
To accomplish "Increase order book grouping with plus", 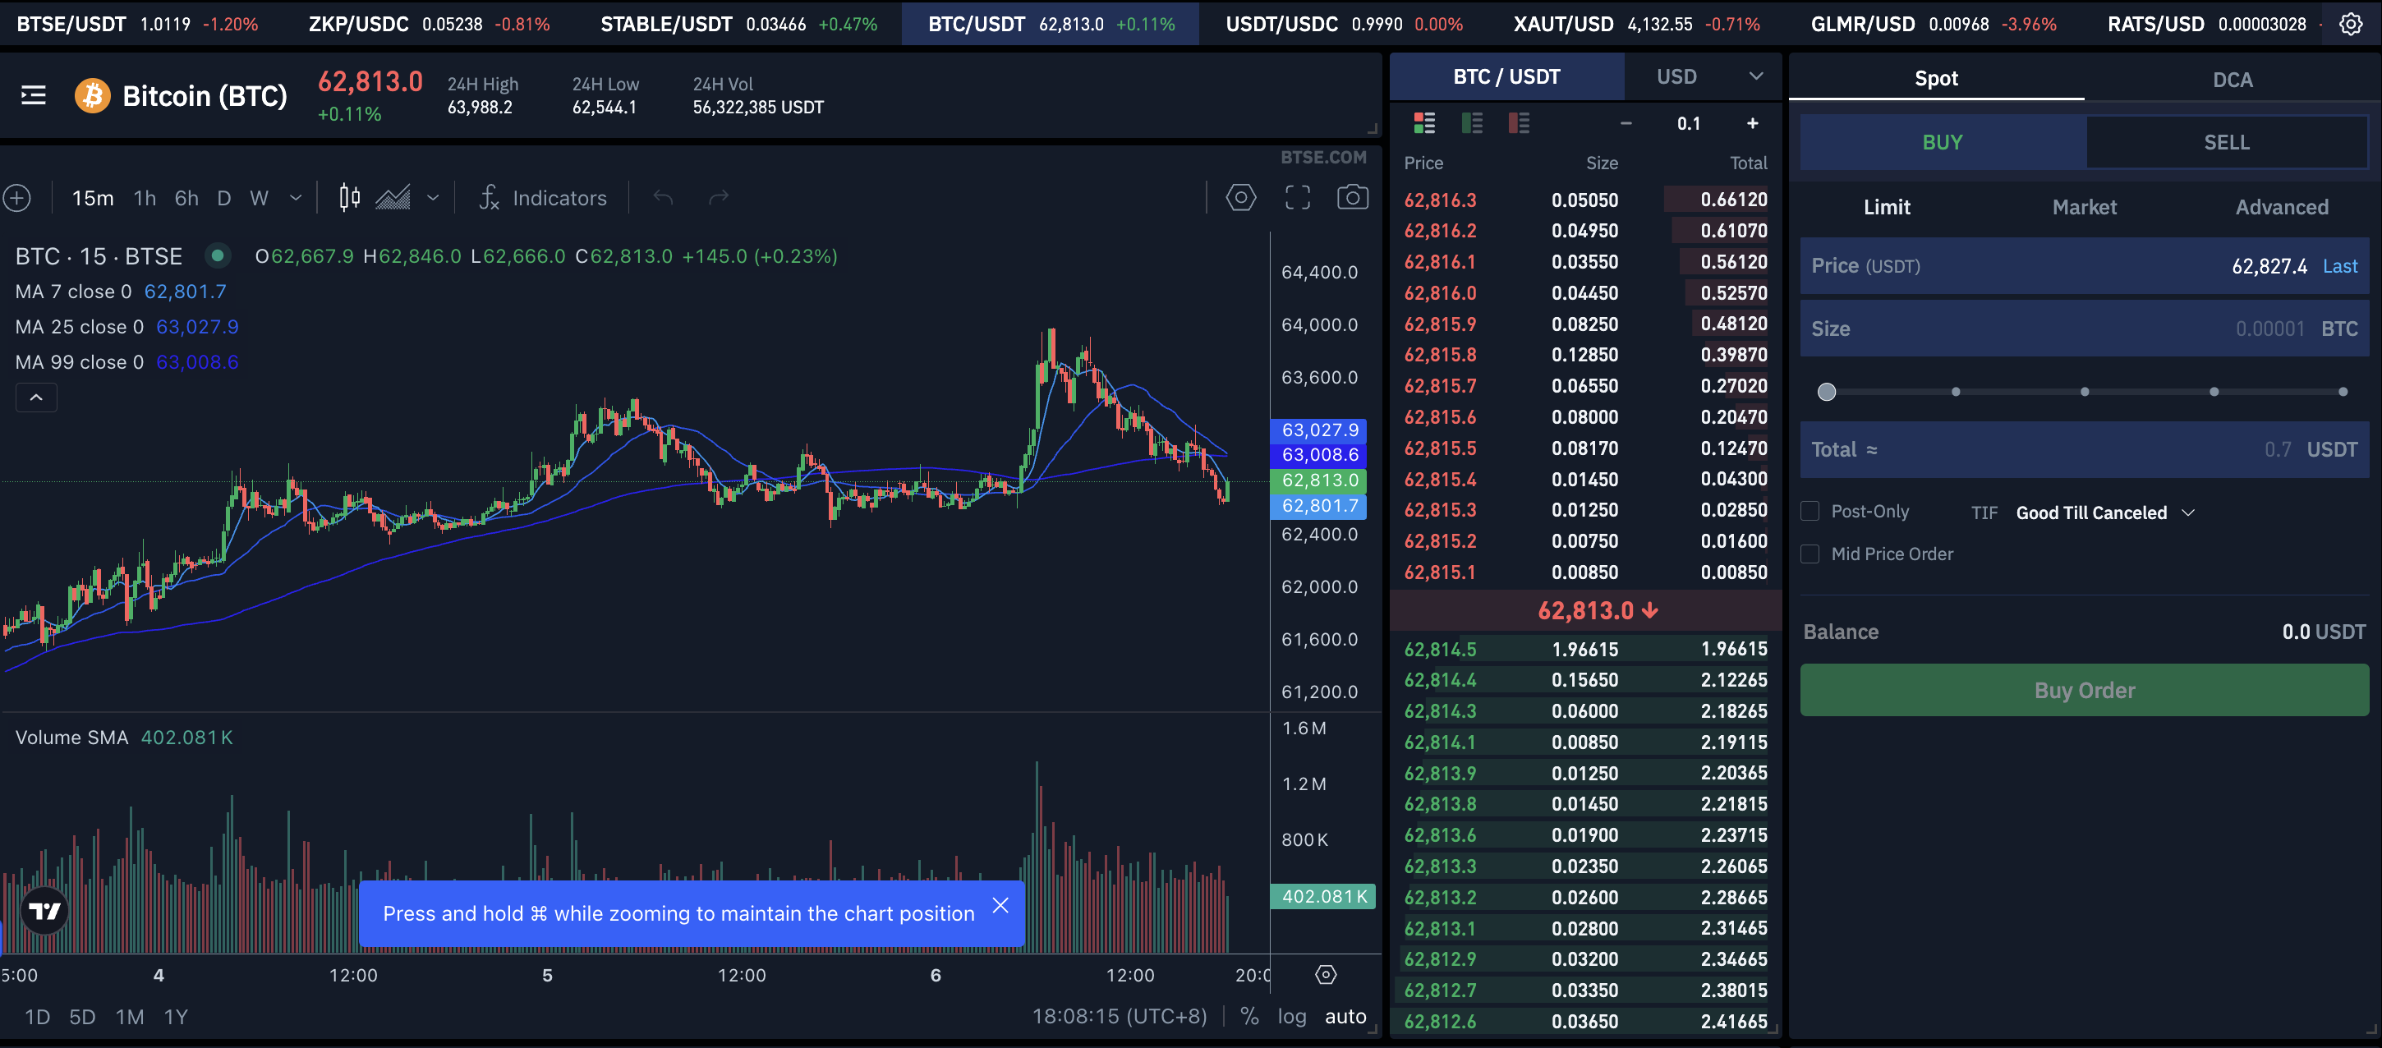I will tap(1752, 123).
